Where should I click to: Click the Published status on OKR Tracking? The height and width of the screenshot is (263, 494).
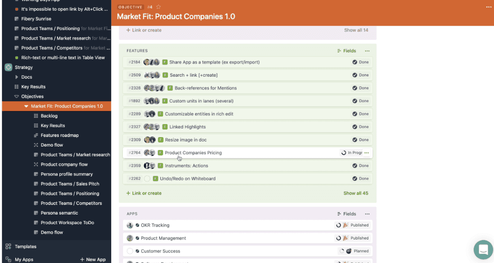click(356, 225)
